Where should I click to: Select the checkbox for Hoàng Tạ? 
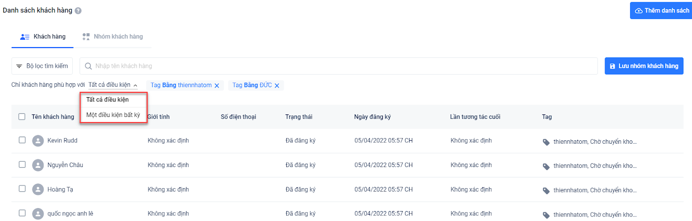(x=22, y=189)
